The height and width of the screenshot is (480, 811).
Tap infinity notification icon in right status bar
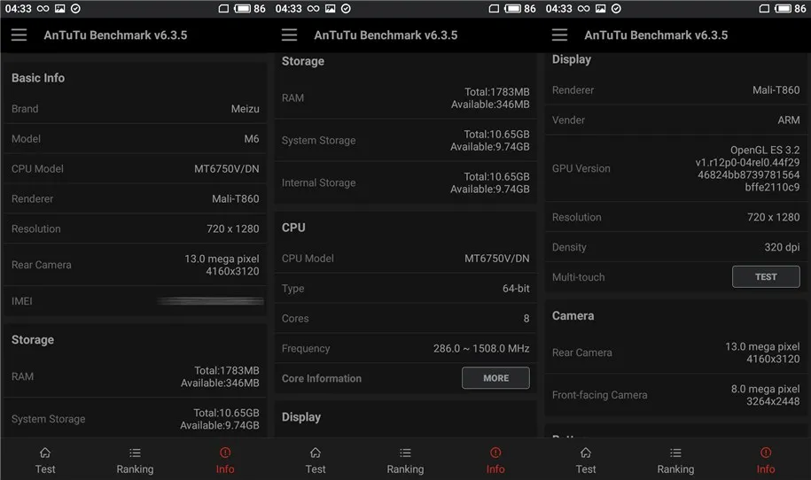click(583, 9)
